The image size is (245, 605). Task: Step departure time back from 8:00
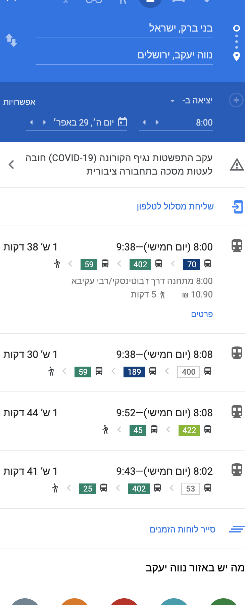click(x=157, y=122)
